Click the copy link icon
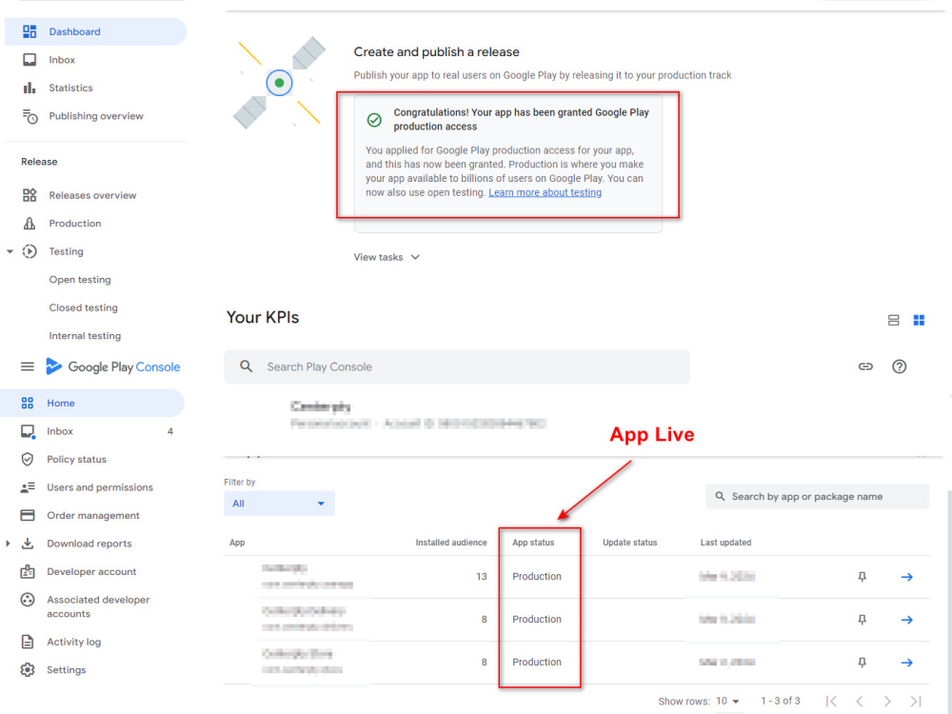This screenshot has height=714, width=952. coord(865,367)
